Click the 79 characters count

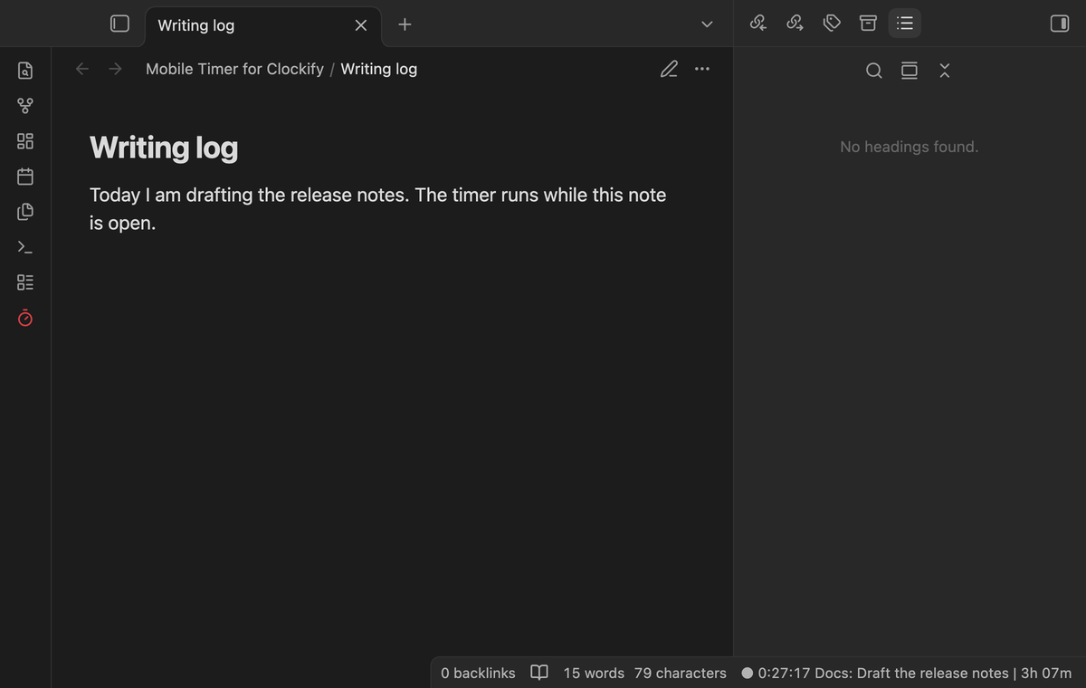(x=680, y=673)
